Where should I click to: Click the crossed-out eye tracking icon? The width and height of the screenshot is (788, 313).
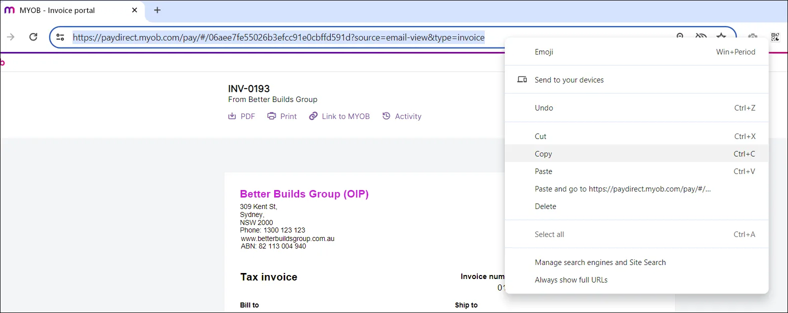point(701,36)
